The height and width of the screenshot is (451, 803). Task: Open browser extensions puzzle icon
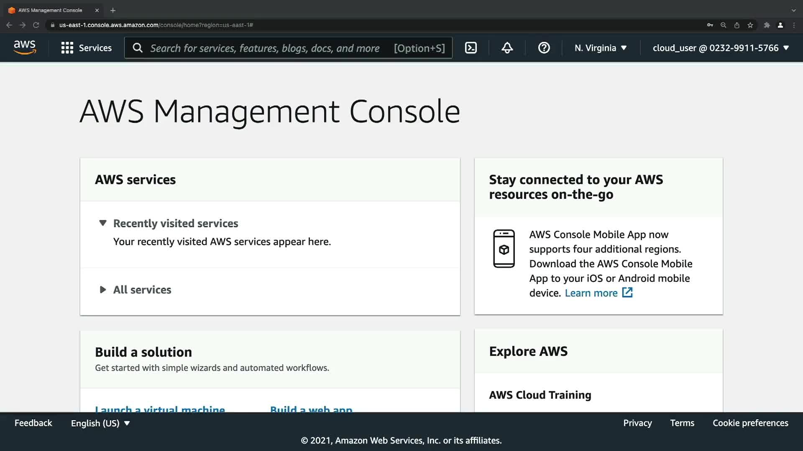coord(767,25)
